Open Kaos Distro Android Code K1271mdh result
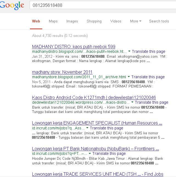This screenshot has height=177, width=176. pos(94,97)
